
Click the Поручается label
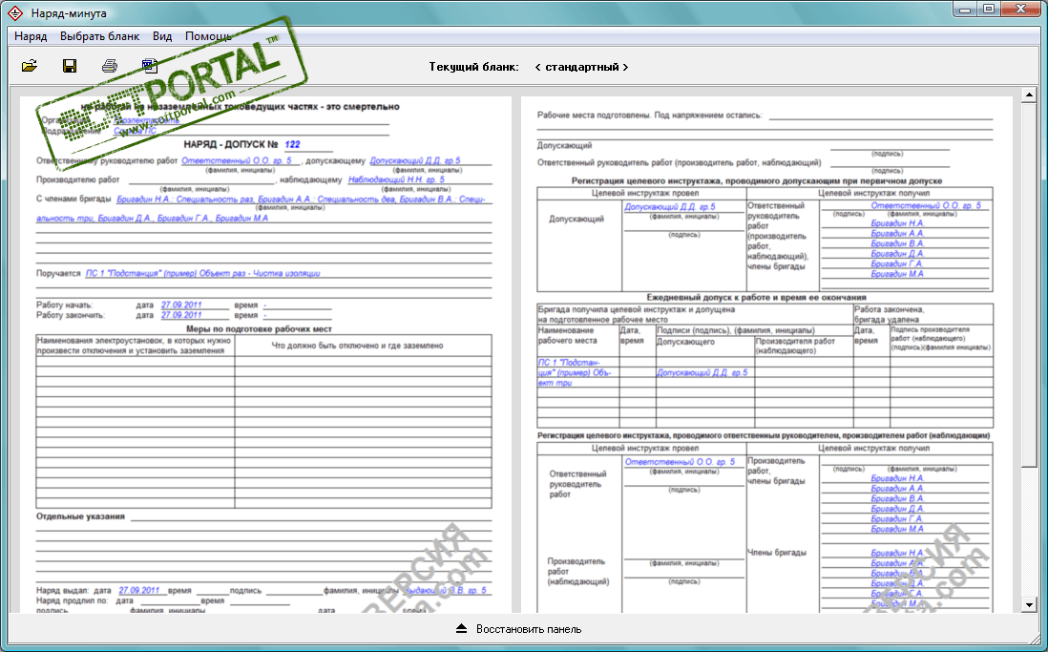pyautogui.click(x=58, y=273)
